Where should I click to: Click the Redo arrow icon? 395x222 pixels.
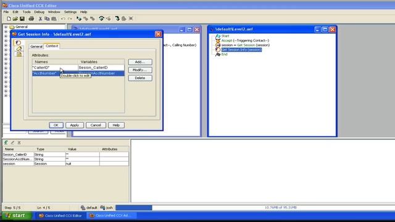(x=70, y=18)
